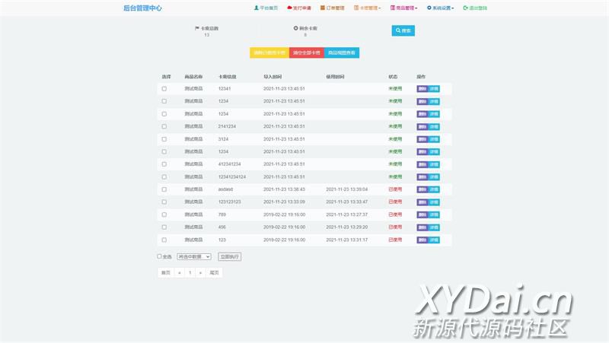
Task: Click the 退出登录 logout icon
Action: pos(465,8)
